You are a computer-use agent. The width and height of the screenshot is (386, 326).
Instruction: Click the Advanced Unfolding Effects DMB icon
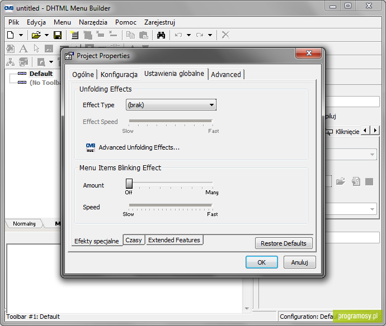click(90, 147)
